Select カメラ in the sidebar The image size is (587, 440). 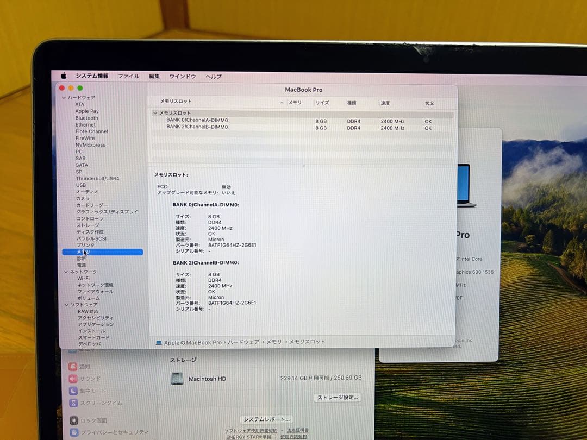pyautogui.click(x=83, y=199)
